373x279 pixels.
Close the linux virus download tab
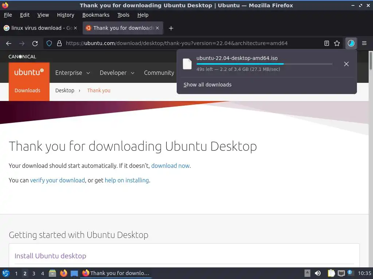(75, 28)
